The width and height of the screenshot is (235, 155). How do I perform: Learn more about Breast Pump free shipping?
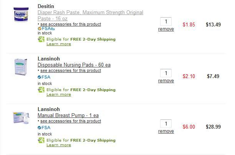click(59, 145)
